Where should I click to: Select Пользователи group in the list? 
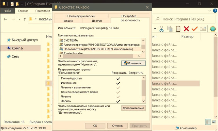click(100, 49)
